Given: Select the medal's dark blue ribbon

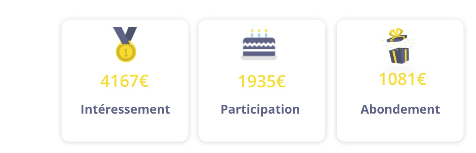Looking at the screenshot, I should tap(125, 35).
